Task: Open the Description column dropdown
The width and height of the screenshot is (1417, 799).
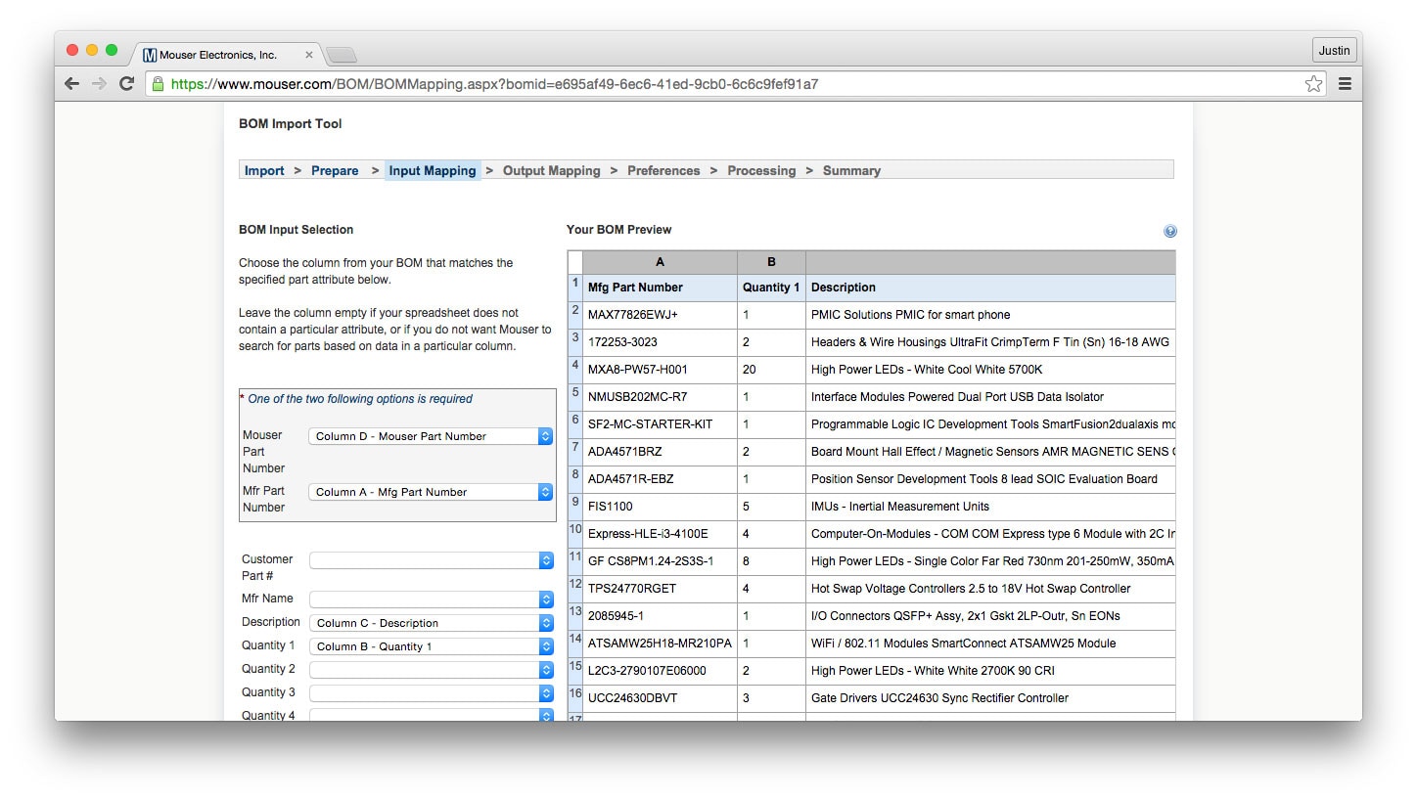Action: 431,623
